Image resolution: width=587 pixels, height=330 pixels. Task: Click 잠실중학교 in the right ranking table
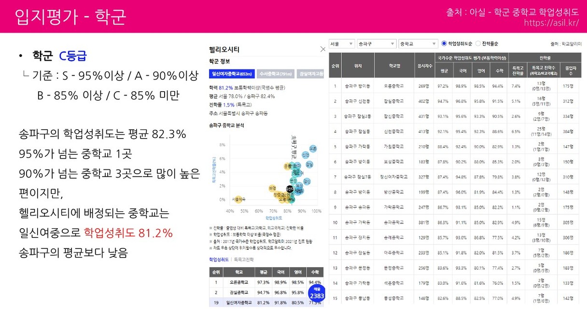pyautogui.click(x=394, y=101)
